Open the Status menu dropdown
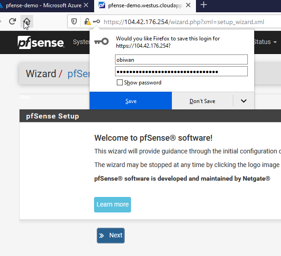This screenshot has width=281, height=256. pos(265,42)
